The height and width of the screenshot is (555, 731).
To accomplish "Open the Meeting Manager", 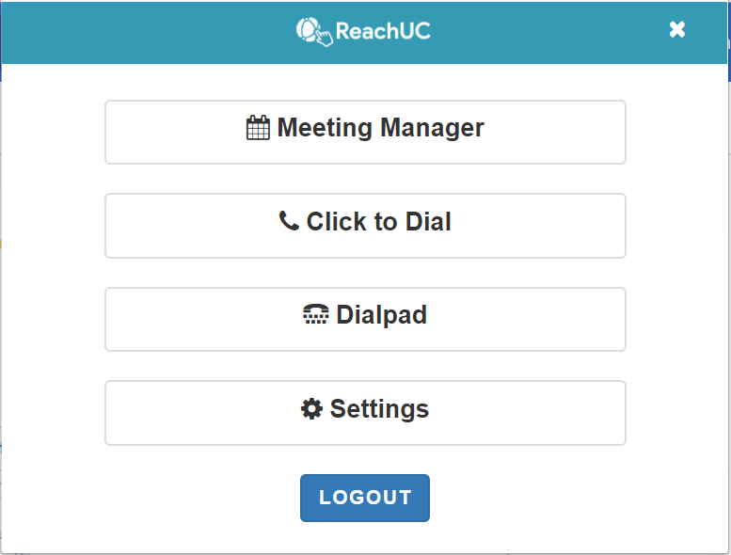I will pyautogui.click(x=365, y=133).
